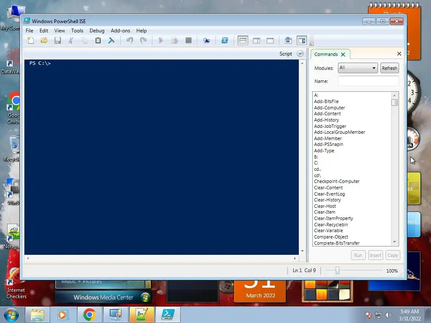Open New Remote PowerShell Tab icon
Viewport: 431px width, 323px height.
click(206, 41)
